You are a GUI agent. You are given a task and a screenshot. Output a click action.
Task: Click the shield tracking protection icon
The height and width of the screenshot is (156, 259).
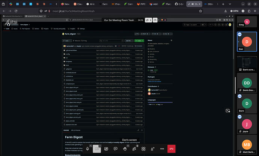click(x=41, y=11)
